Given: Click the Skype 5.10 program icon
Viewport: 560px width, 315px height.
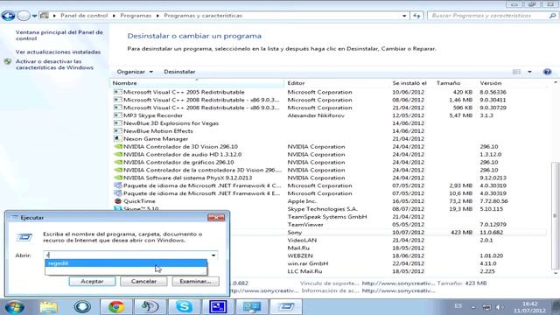Looking at the screenshot, I should tap(117, 208).
